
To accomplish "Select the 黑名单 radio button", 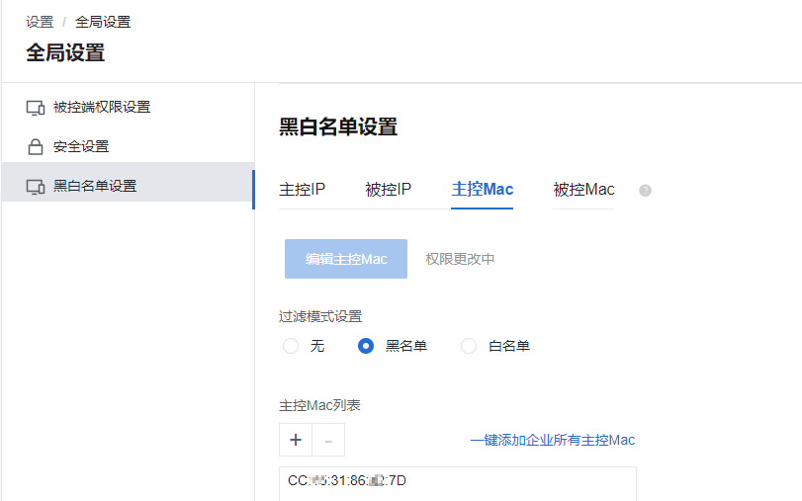I will 366,346.
